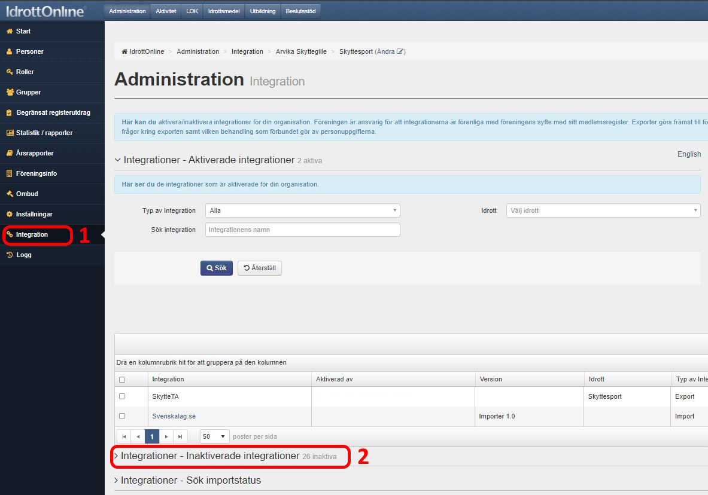
Task: Click the home icon in breadcrumb
Action: (x=124, y=51)
